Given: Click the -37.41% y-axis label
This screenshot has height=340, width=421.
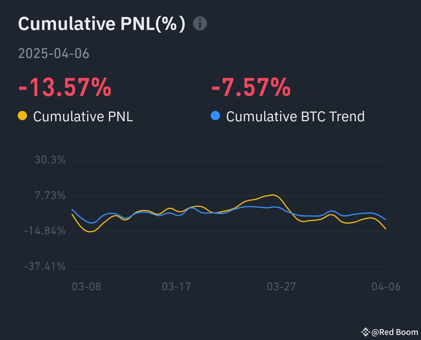Looking at the screenshot, I should click(x=45, y=266).
